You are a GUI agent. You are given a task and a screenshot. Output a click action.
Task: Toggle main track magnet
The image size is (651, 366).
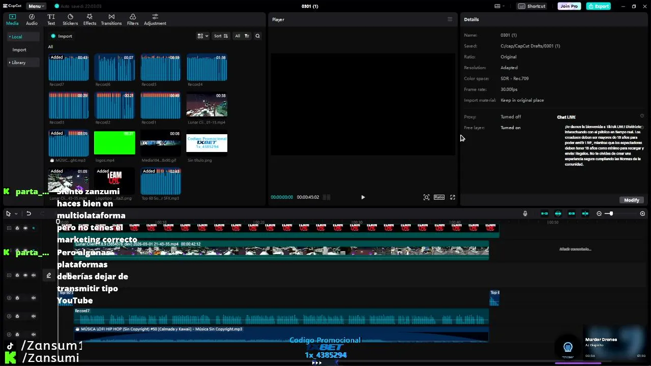click(x=544, y=213)
